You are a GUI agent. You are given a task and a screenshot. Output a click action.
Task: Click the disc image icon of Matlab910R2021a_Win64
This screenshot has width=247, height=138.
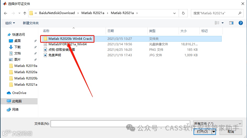pos(45,44)
